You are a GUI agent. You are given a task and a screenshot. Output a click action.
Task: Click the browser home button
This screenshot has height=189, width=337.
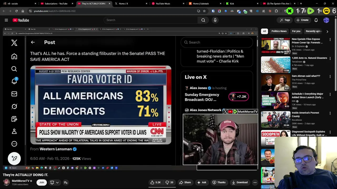coord(23,11)
